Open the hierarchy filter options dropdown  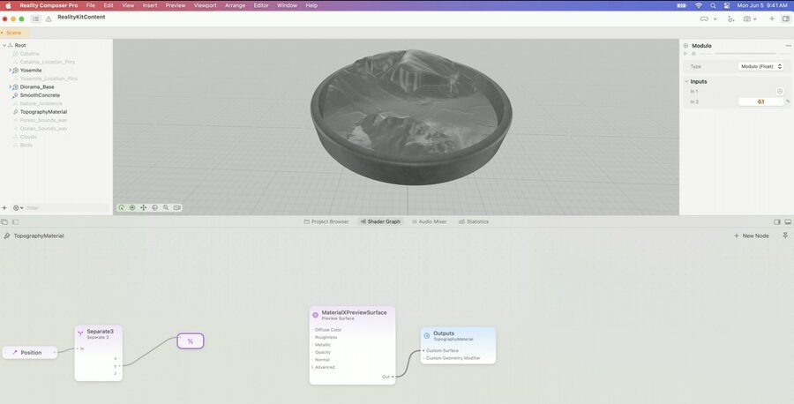18,208
